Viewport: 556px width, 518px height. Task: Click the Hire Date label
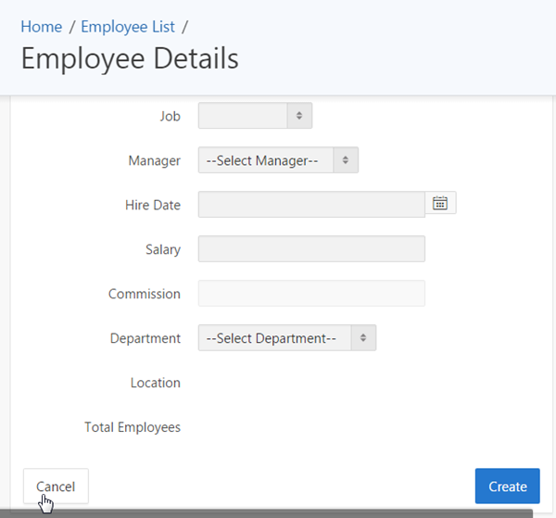click(x=152, y=205)
